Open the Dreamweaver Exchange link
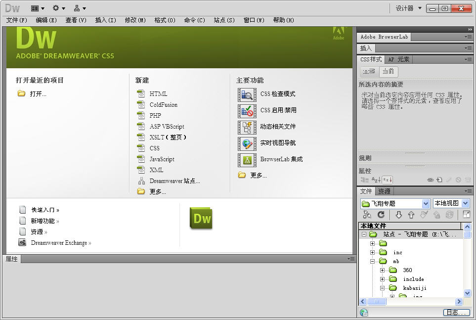Screen dimensions: 476x320 [x=61, y=243]
